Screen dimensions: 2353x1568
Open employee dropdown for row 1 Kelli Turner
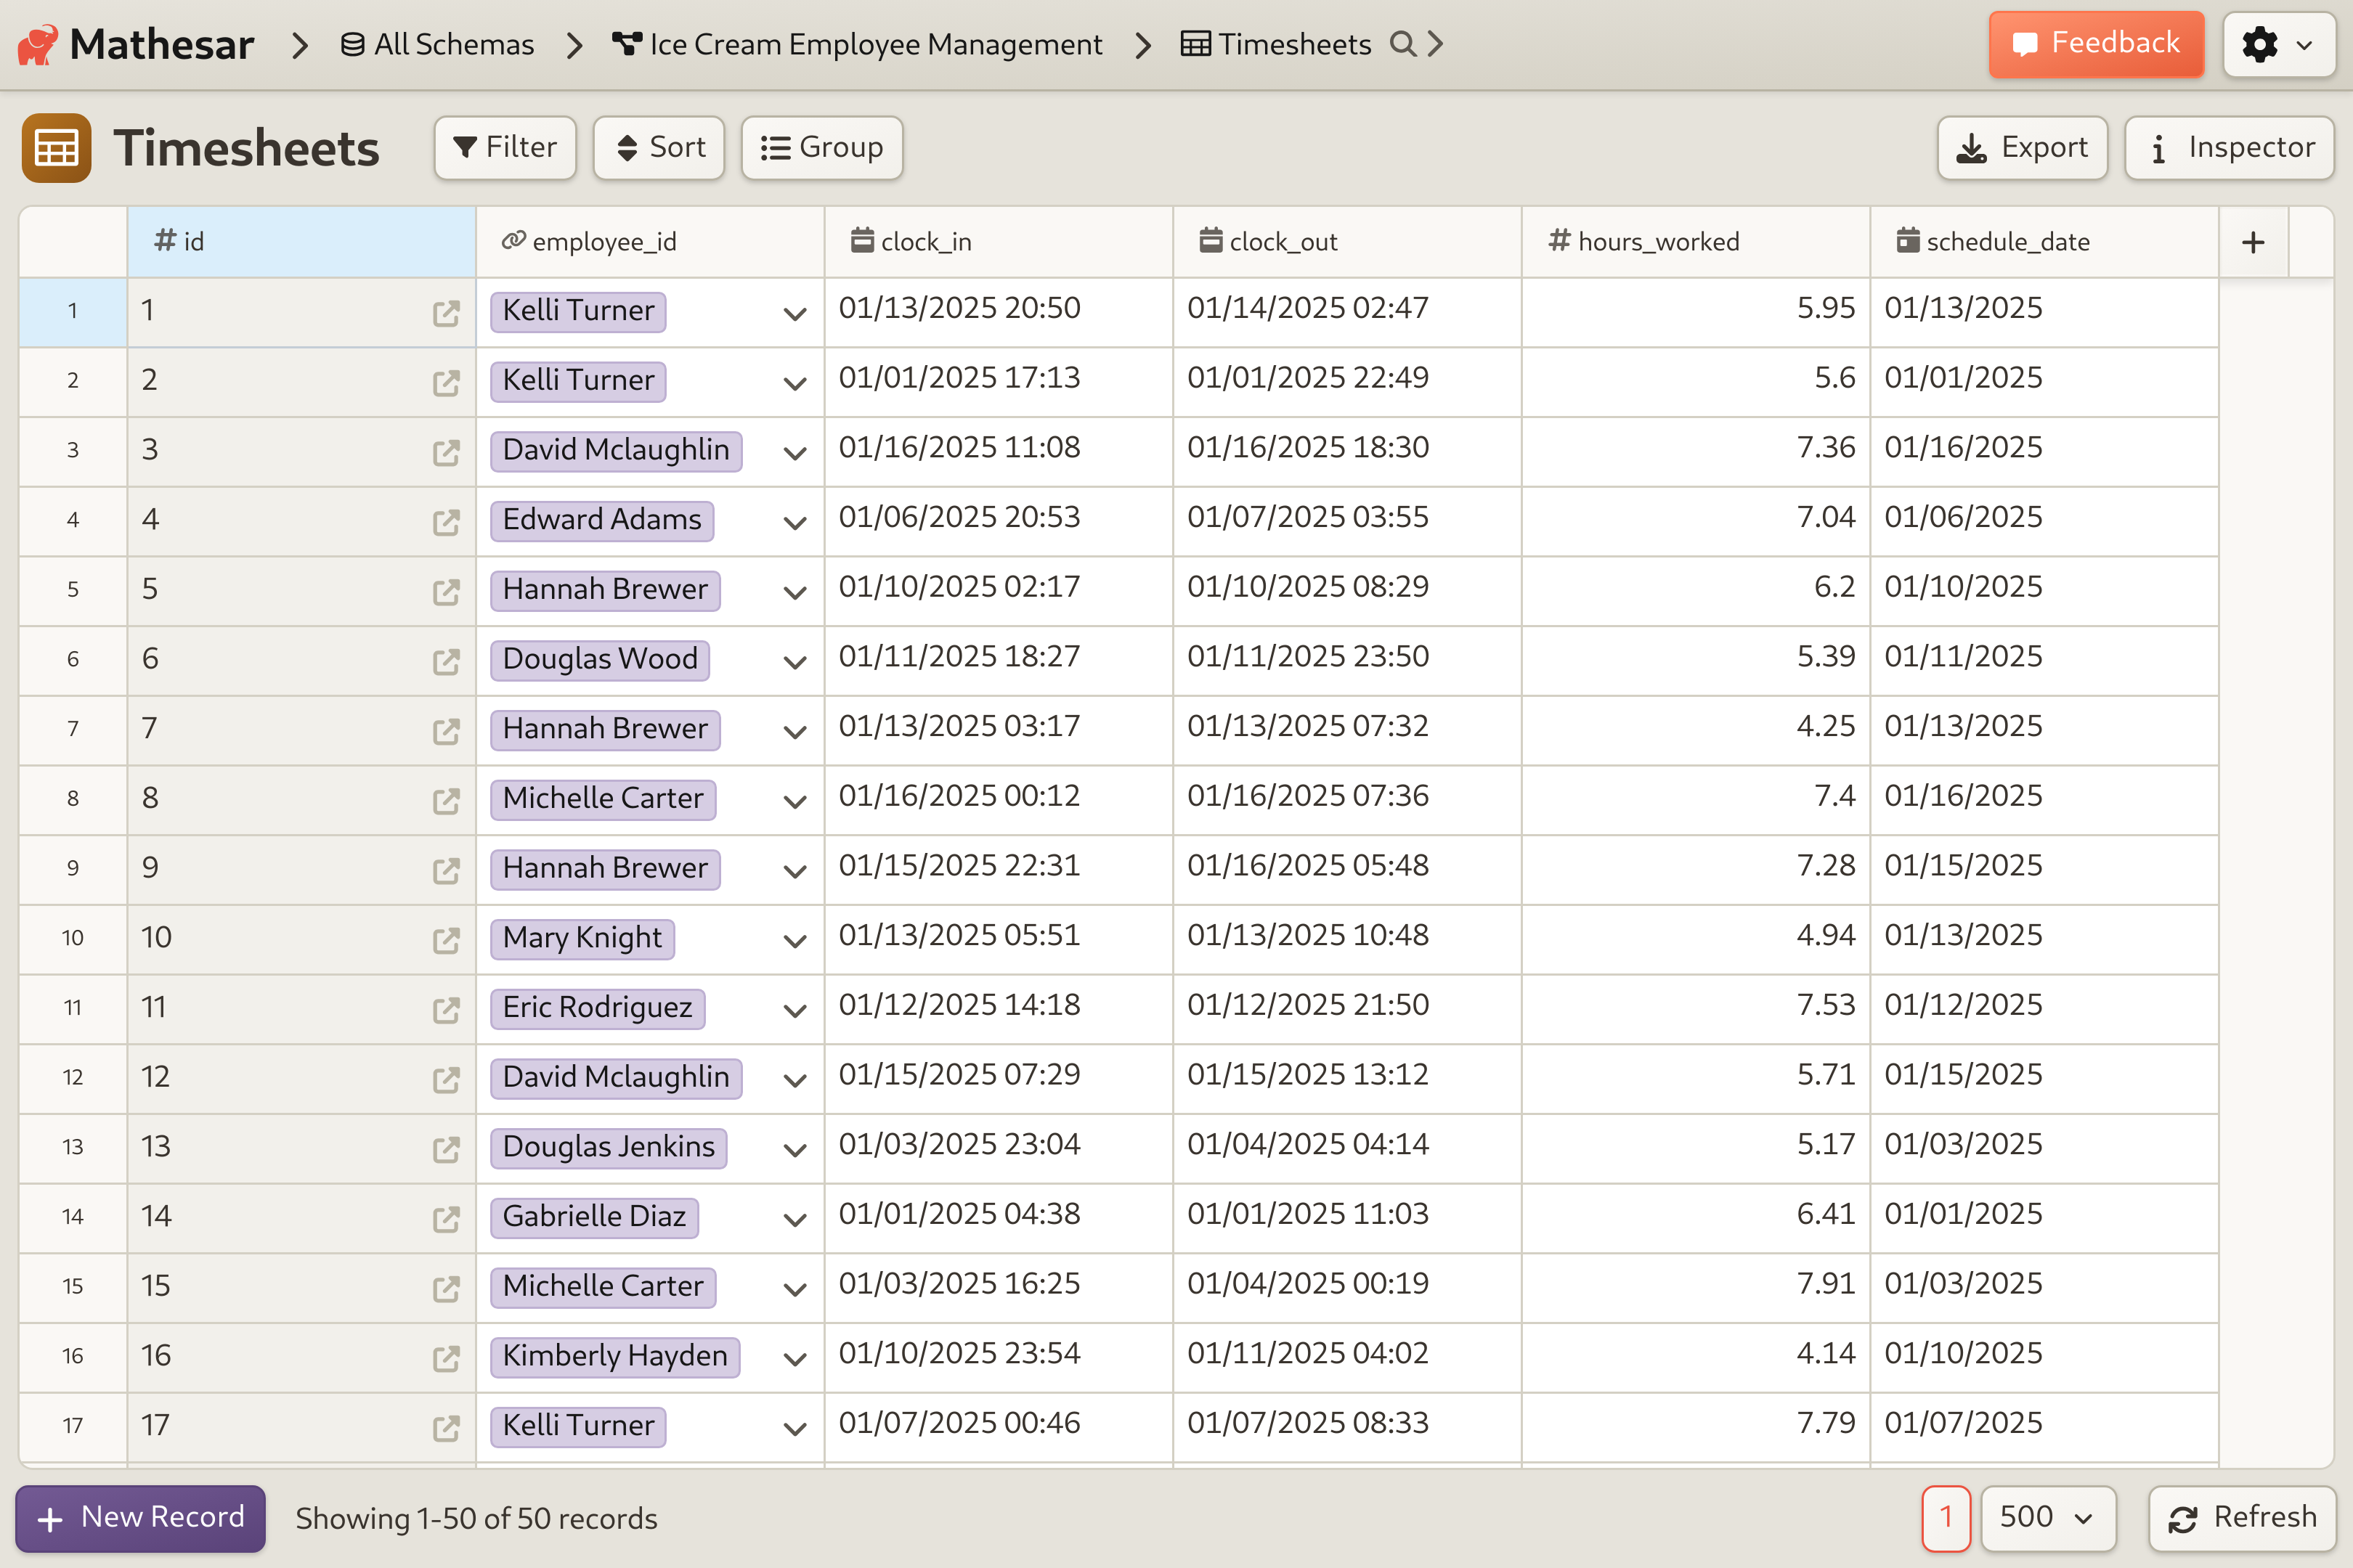pos(795,314)
